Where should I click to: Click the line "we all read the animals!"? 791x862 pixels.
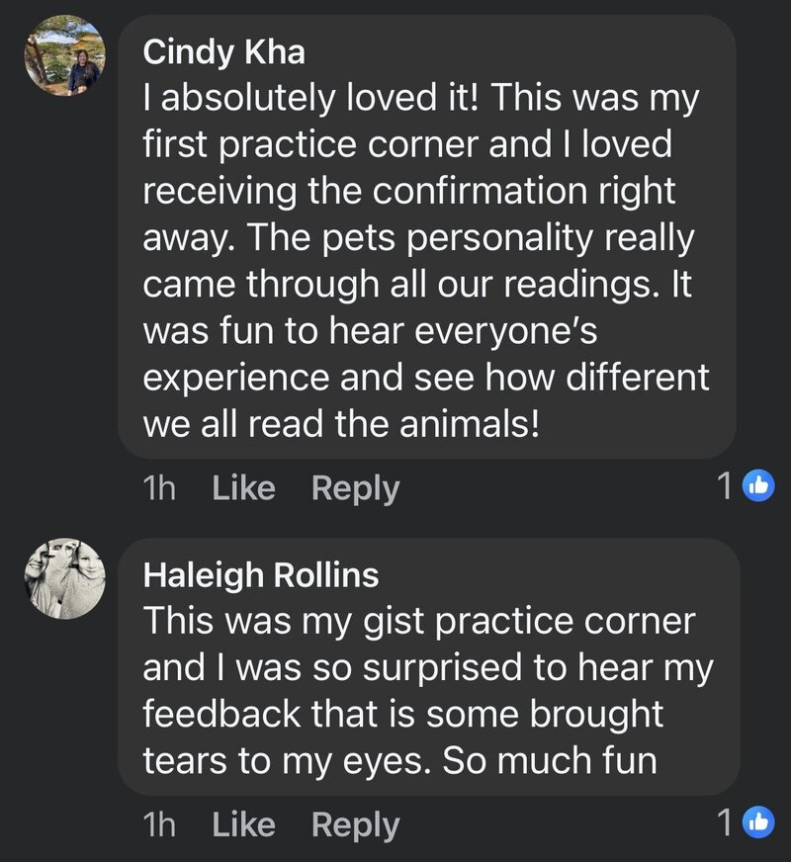point(339,424)
